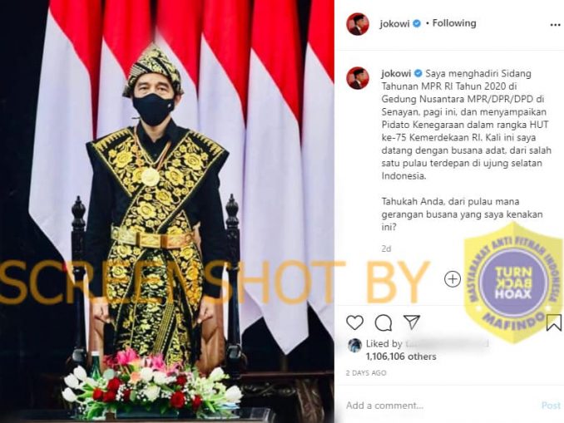
Task: Click the Mafindo Turn Back Hoax logo
Action: coord(513,283)
